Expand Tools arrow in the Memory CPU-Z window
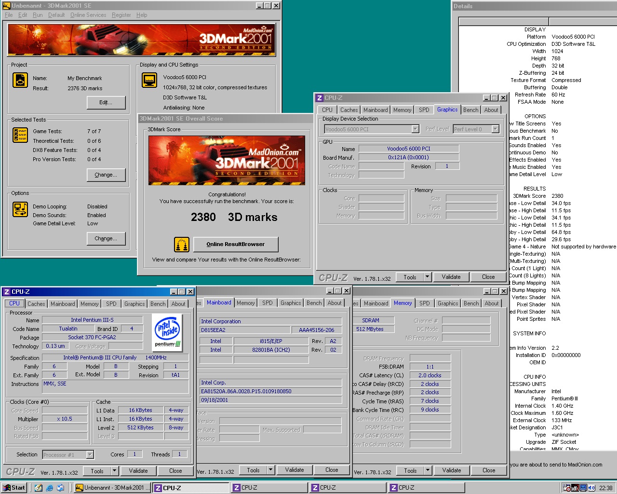This screenshot has width=617, height=494. [428, 470]
